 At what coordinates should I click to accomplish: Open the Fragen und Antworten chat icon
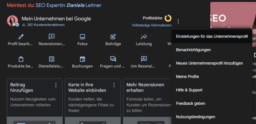[113, 59]
